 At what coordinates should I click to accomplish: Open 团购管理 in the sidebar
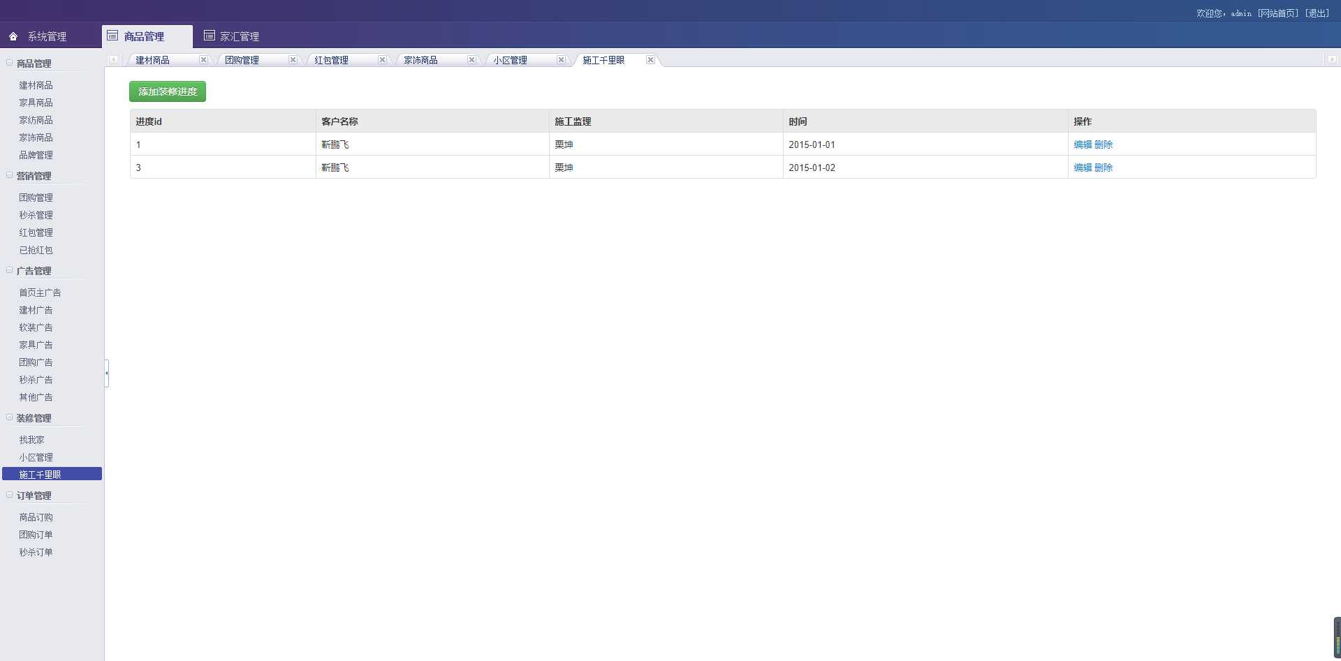[x=36, y=198]
